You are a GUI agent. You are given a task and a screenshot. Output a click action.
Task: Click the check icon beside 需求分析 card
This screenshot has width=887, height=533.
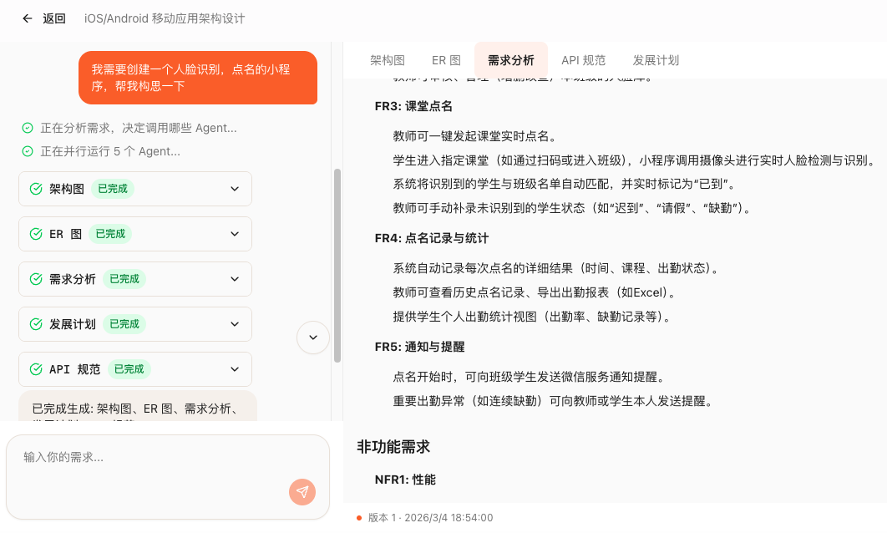click(36, 279)
